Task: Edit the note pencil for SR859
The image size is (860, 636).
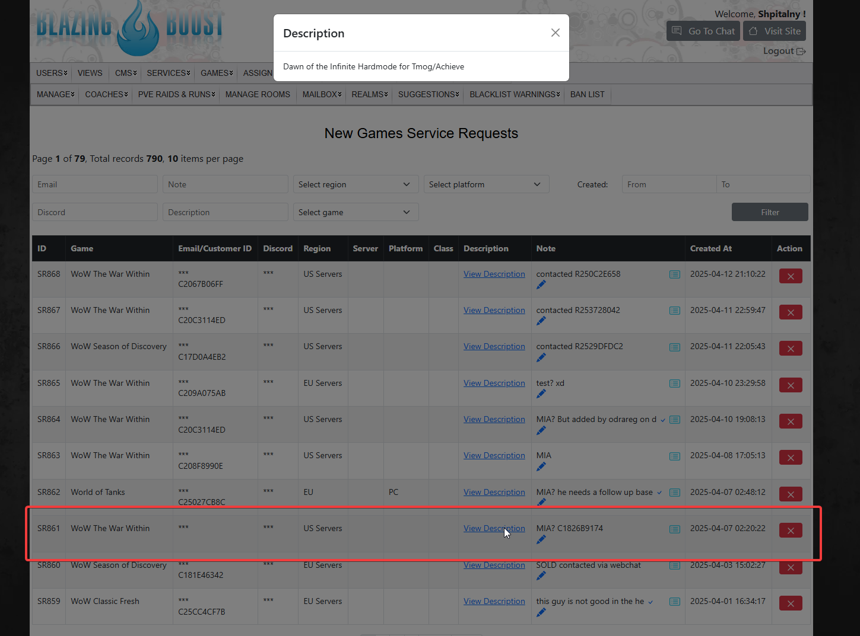Action: (x=541, y=612)
